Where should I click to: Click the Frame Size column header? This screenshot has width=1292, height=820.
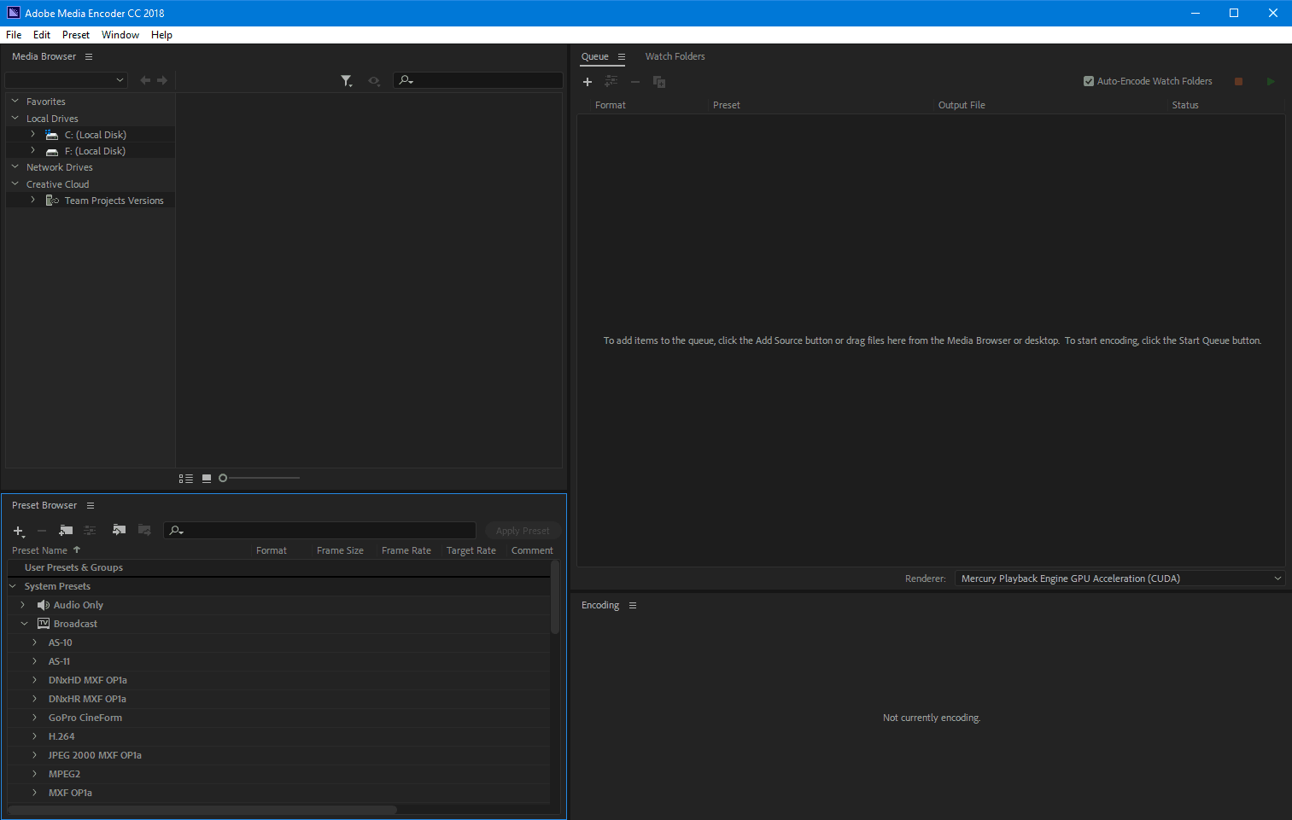[340, 550]
